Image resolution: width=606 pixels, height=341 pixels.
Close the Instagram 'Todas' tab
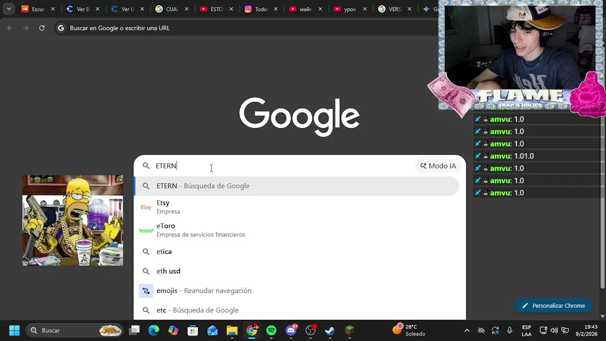[x=276, y=9]
